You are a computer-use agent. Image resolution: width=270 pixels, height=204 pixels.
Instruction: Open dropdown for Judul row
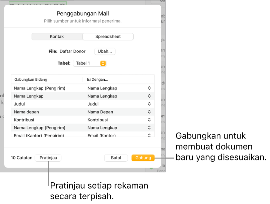click(149, 104)
